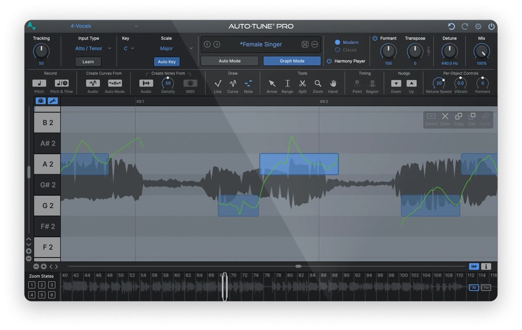
Task: Open the Scale dropdown showing Major
Action: (176, 49)
